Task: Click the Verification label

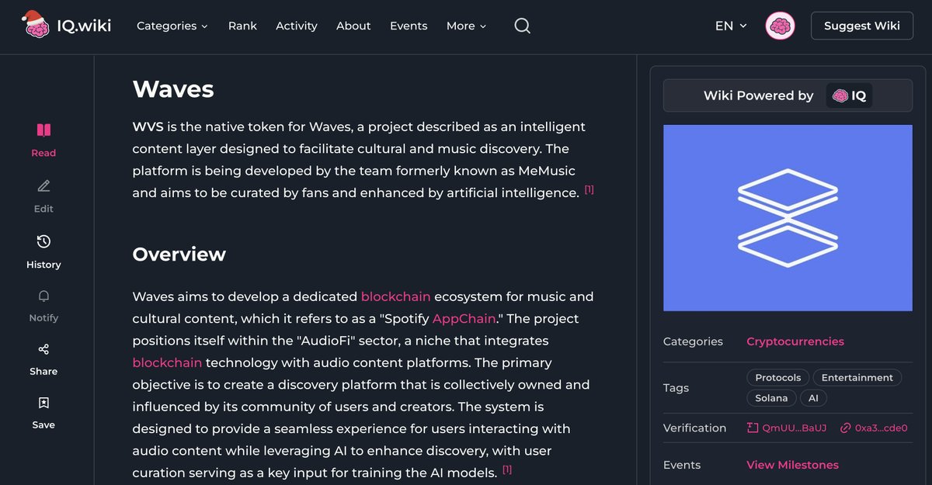Action: pyautogui.click(x=694, y=428)
